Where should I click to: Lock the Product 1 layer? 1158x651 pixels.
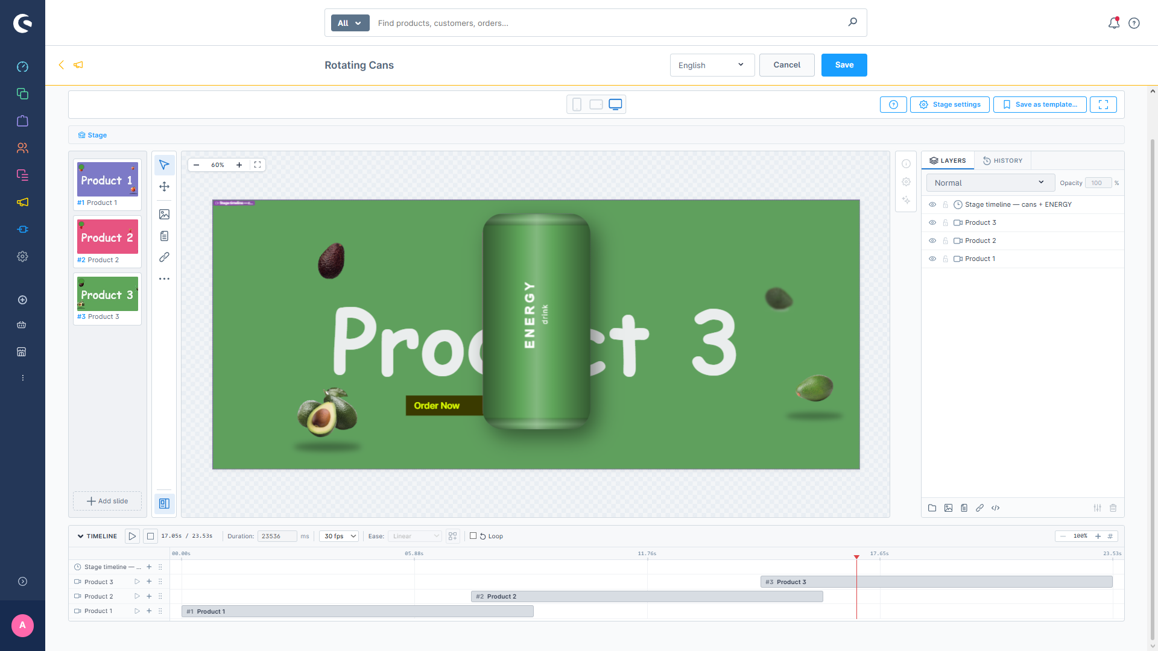click(x=945, y=259)
